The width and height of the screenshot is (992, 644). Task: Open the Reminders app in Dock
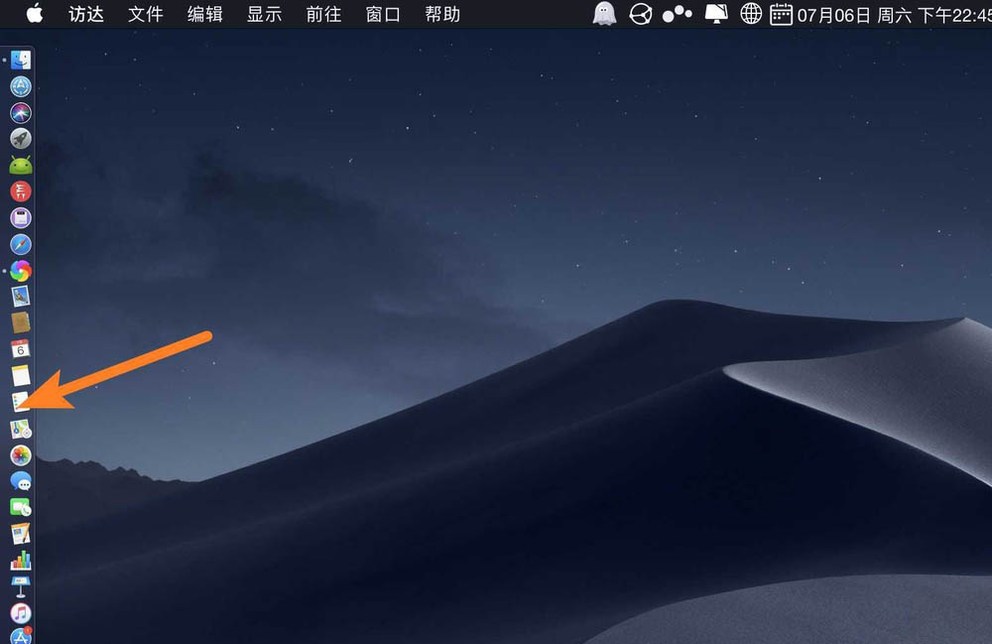coord(21,402)
